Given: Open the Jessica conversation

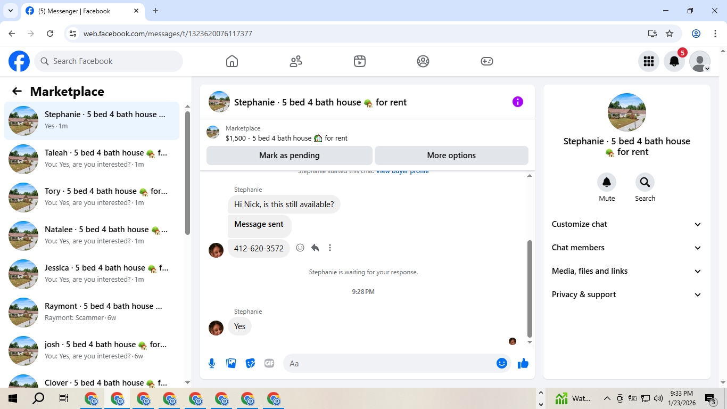Looking at the screenshot, I should tap(92, 274).
